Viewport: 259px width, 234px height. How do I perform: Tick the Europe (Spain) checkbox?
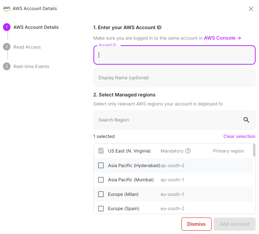pos(101,209)
